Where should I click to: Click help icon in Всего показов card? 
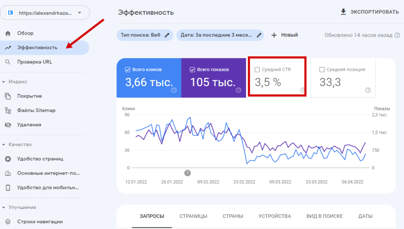click(239, 90)
